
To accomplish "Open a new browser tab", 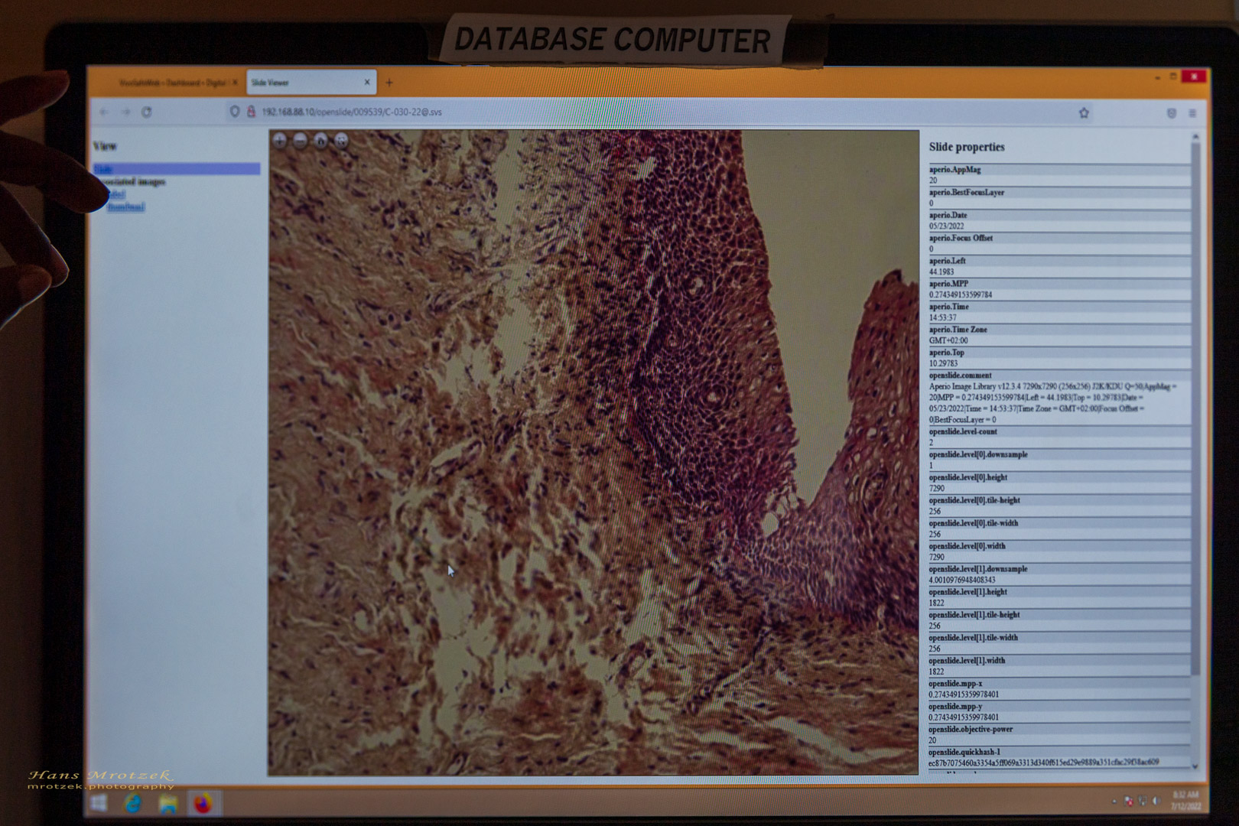I will coord(389,83).
